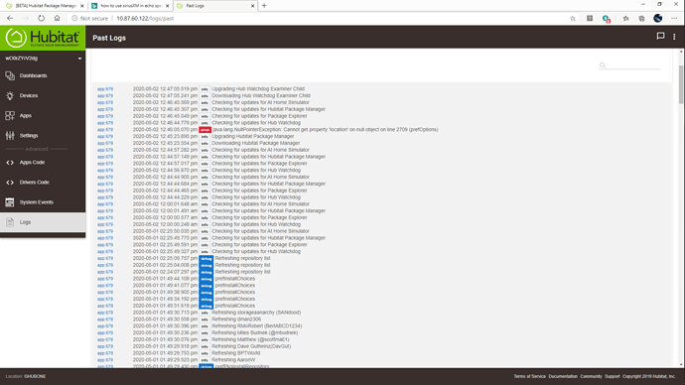This screenshot has height=385, width=685.
Task: Select the NullPointerException error message text
Action: coord(326,130)
